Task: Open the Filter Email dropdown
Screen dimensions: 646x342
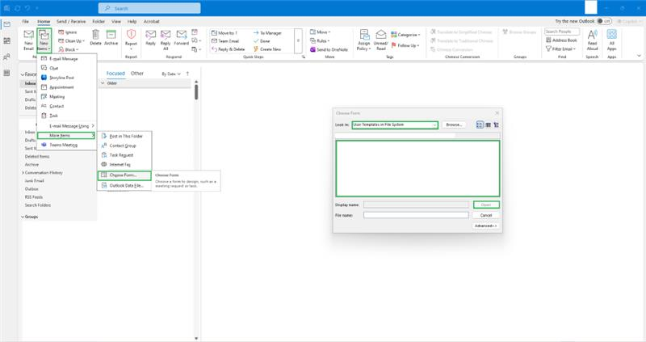Action: (560, 49)
